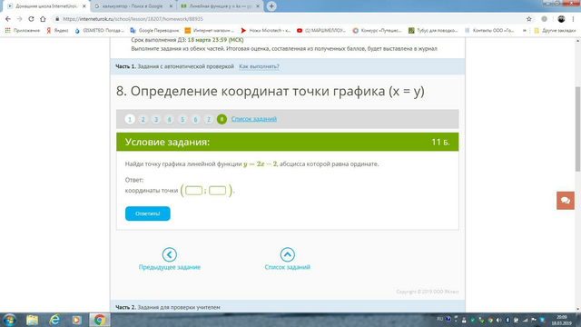Go to task number 1
The image size is (581, 327).
tap(130, 119)
